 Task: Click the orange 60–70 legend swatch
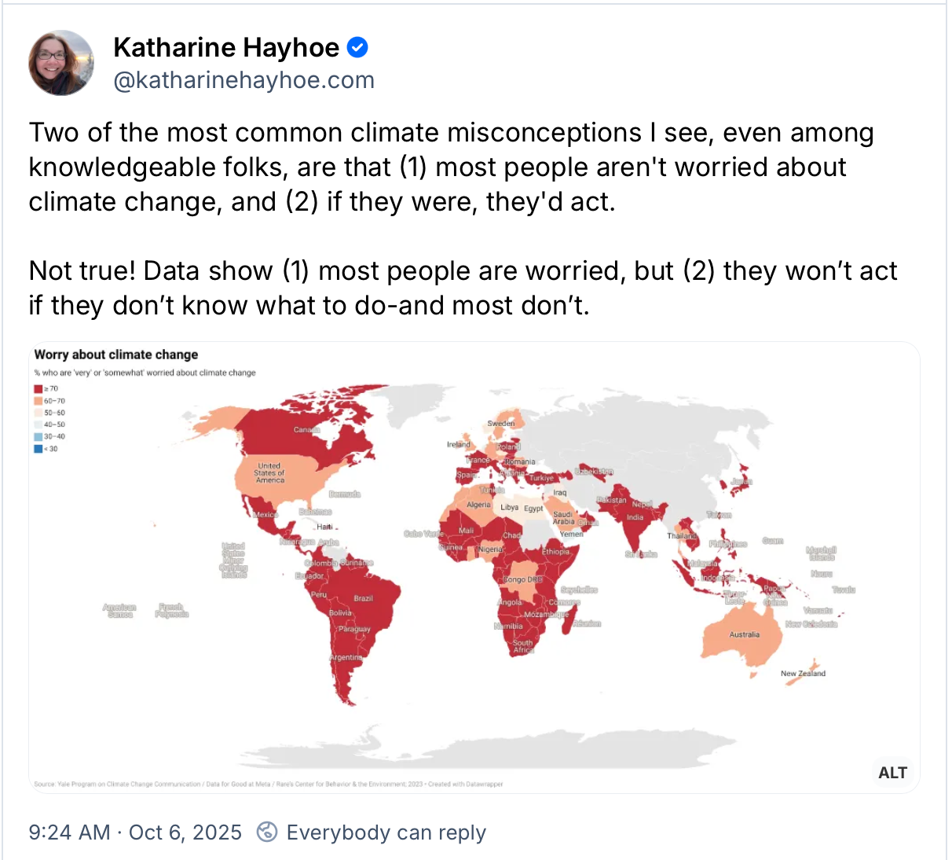38,401
